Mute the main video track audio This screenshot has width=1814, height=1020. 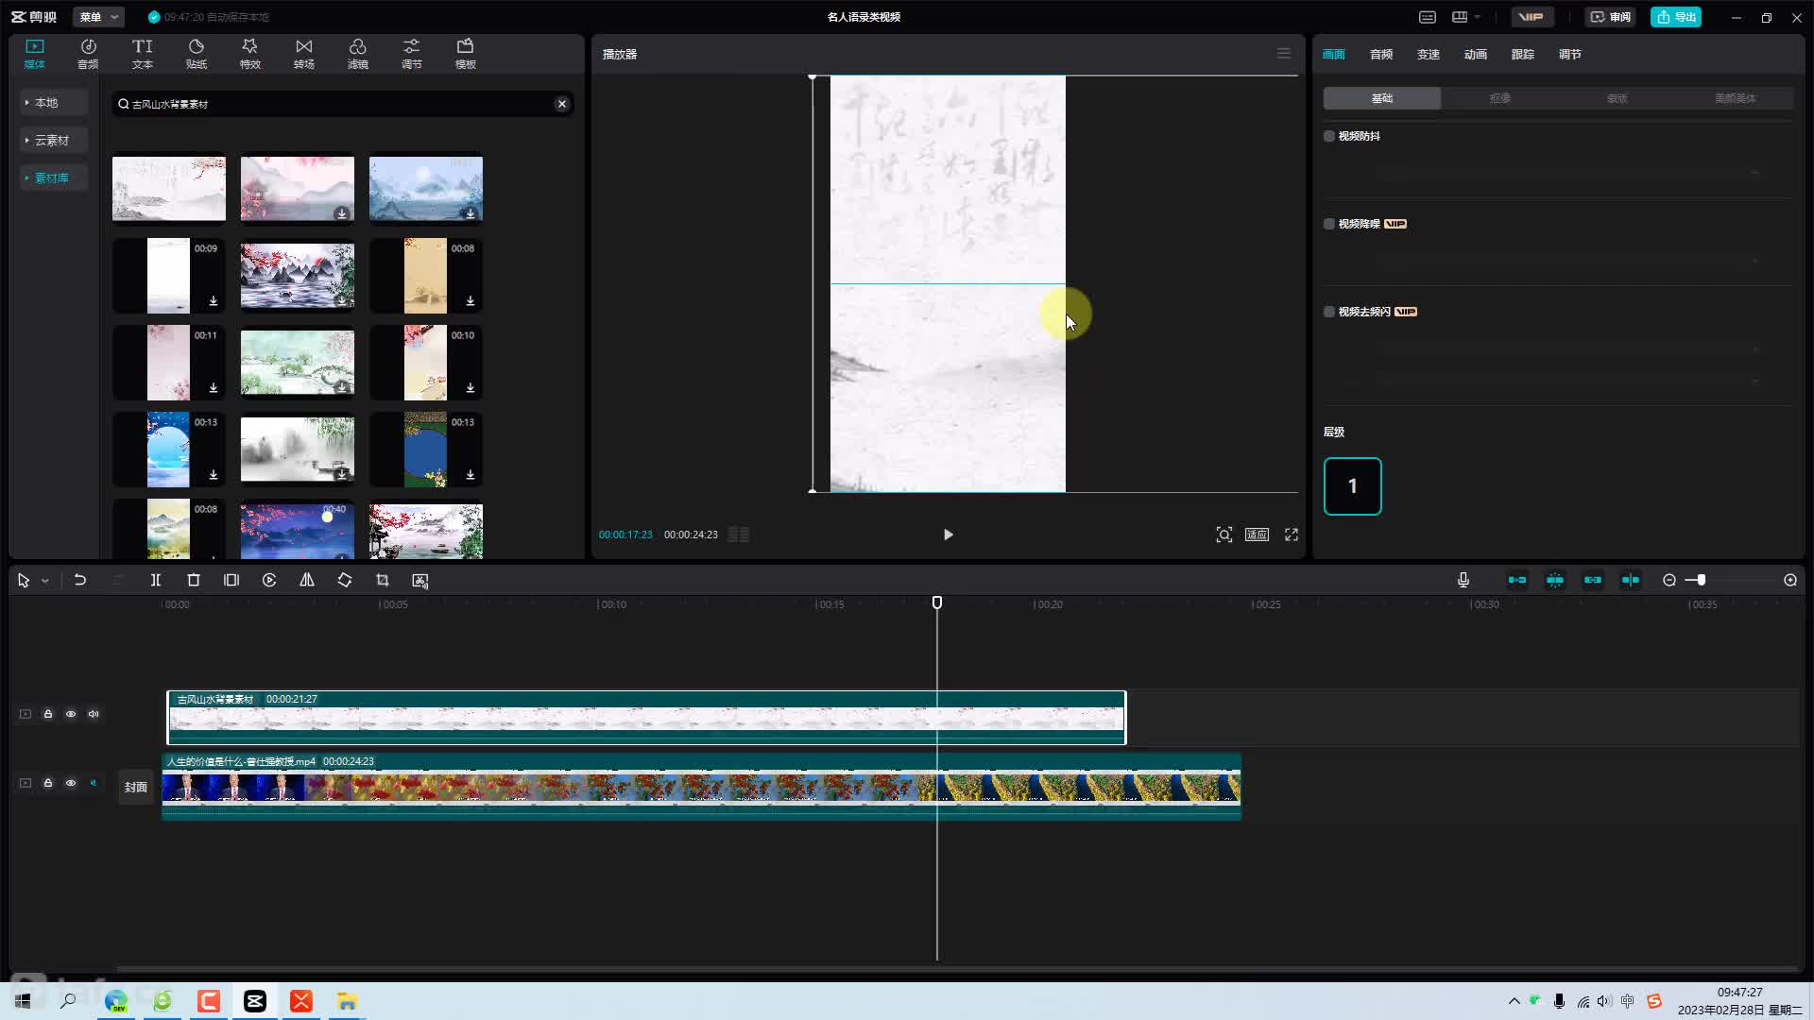point(94,783)
